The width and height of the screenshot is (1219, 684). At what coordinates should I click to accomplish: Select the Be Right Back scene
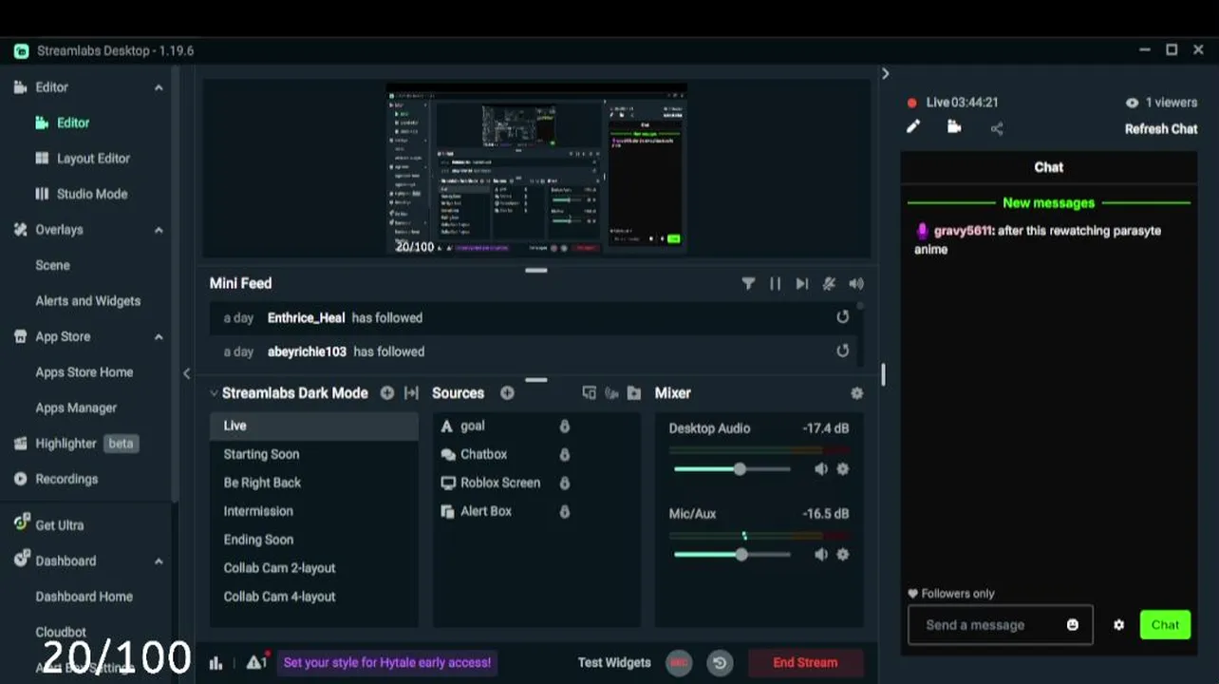313,483
